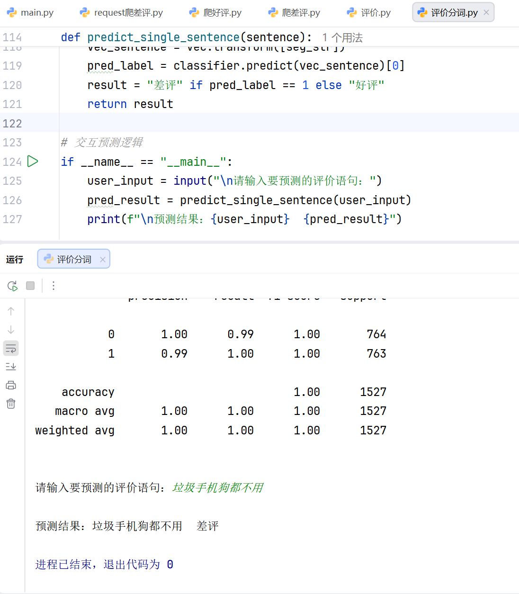Click the 'accuracy' row label
The image size is (519, 594).
click(88, 392)
